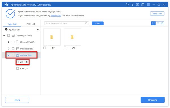
Task: Switch to thumbnail grid view
Action: pos(153,23)
